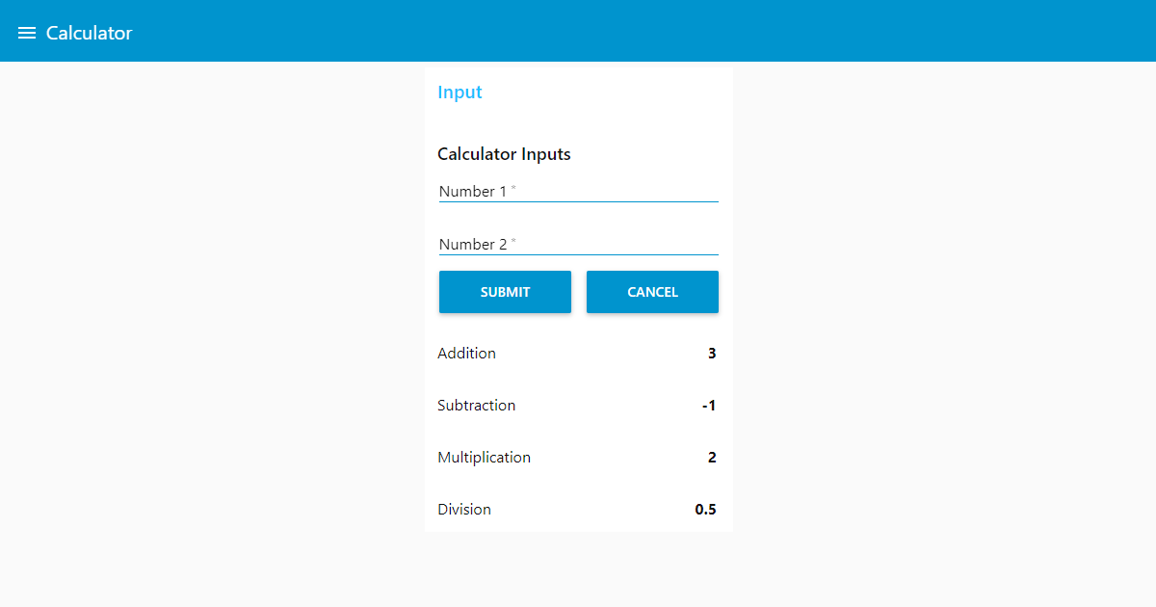Click the Addition result row

click(578, 353)
